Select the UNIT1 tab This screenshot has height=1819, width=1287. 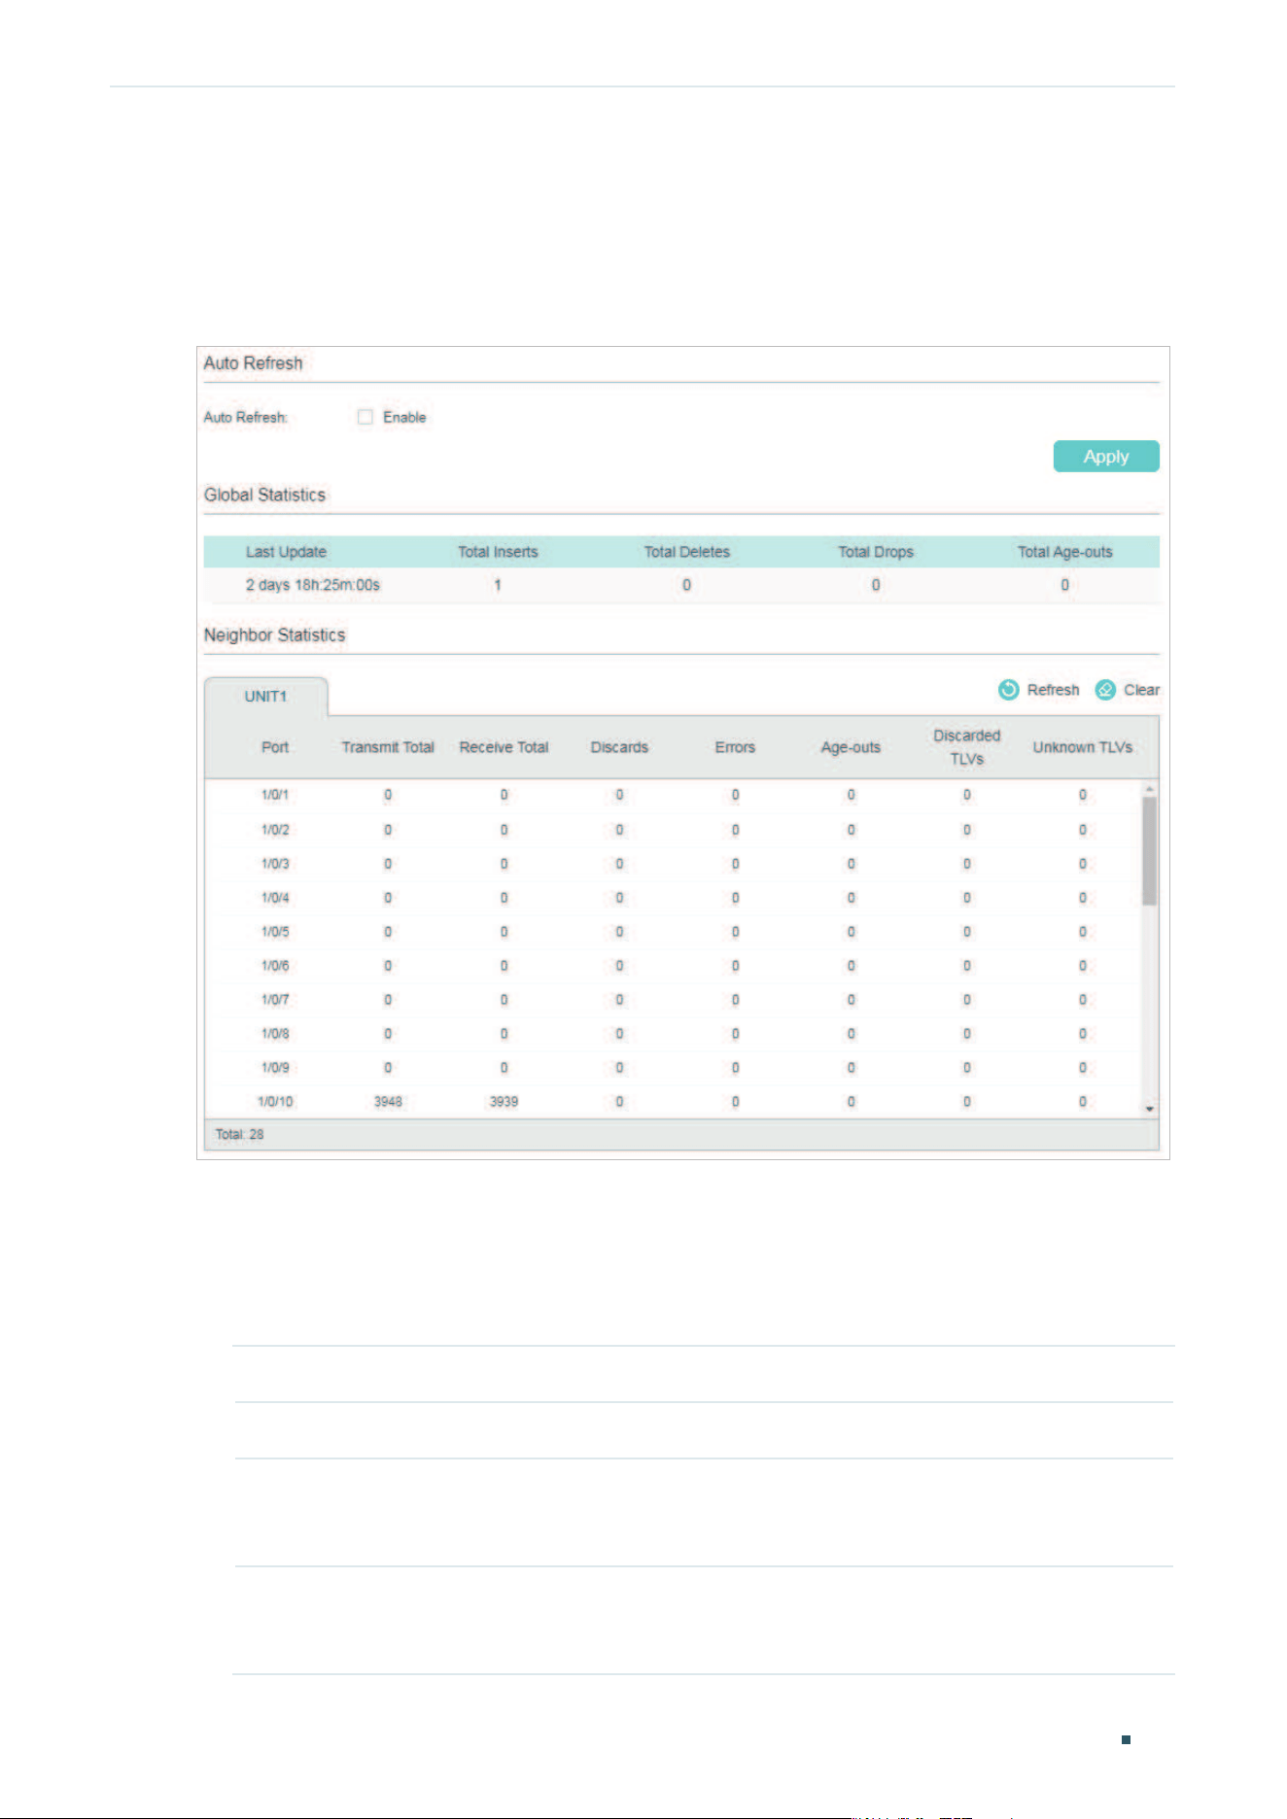pyautogui.click(x=265, y=697)
